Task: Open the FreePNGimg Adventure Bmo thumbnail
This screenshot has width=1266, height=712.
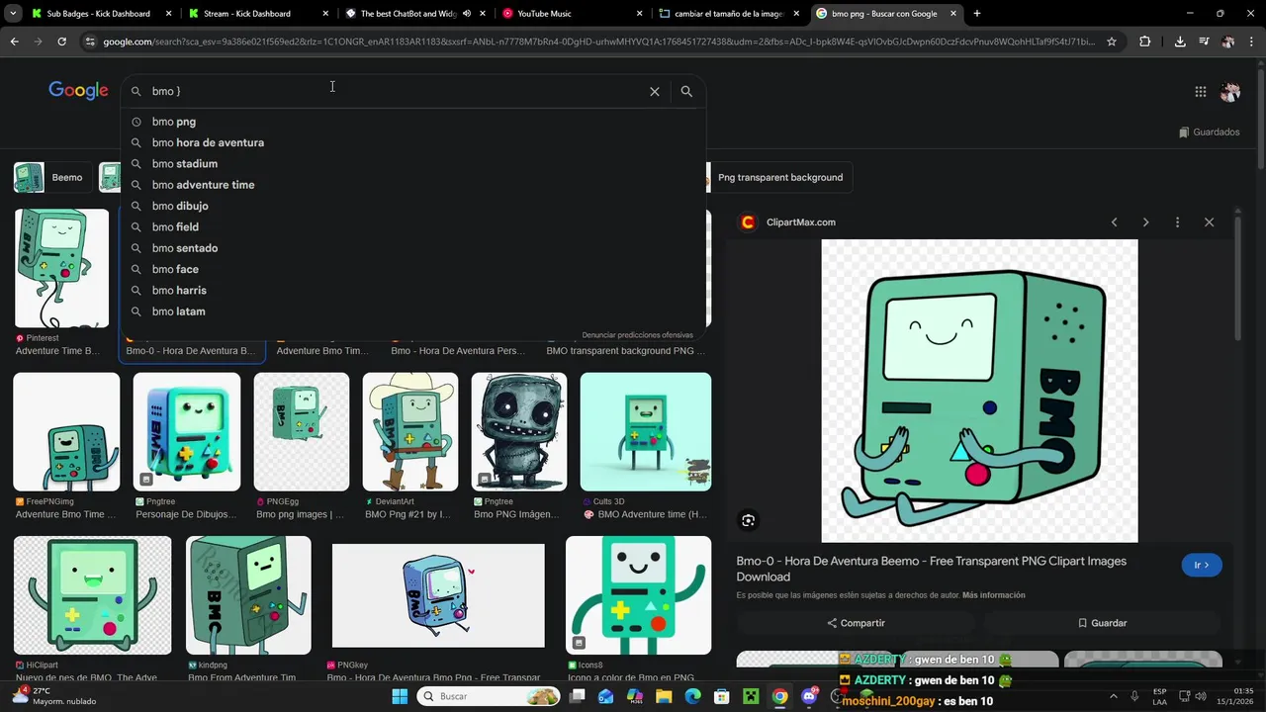Action: [x=66, y=432]
